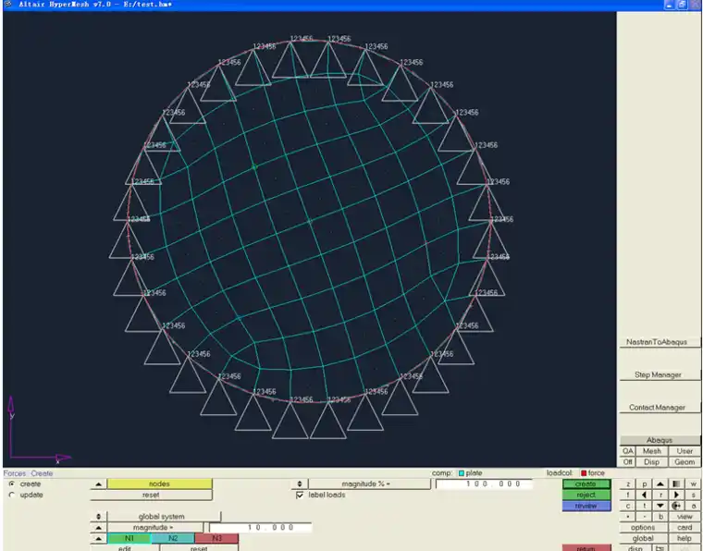Toggle the switch beside 'magnitude % ='
Screen dimensions: 703x551
[x=300, y=484]
